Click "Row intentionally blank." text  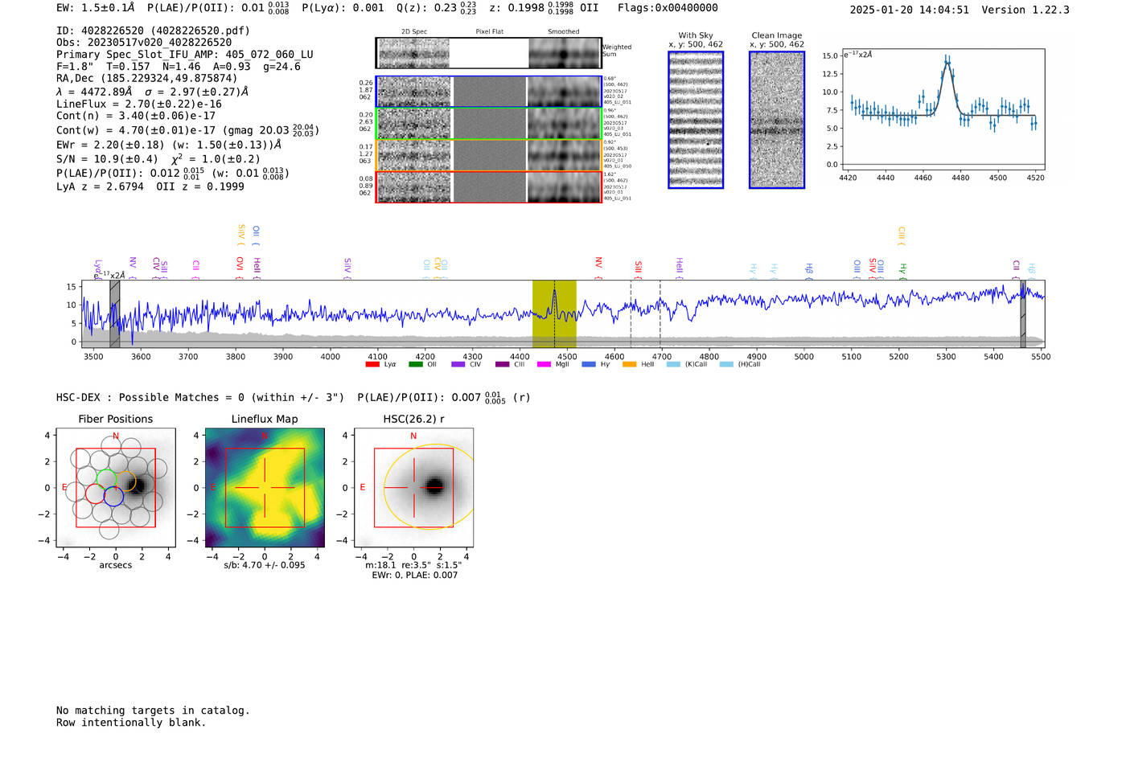click(x=131, y=723)
